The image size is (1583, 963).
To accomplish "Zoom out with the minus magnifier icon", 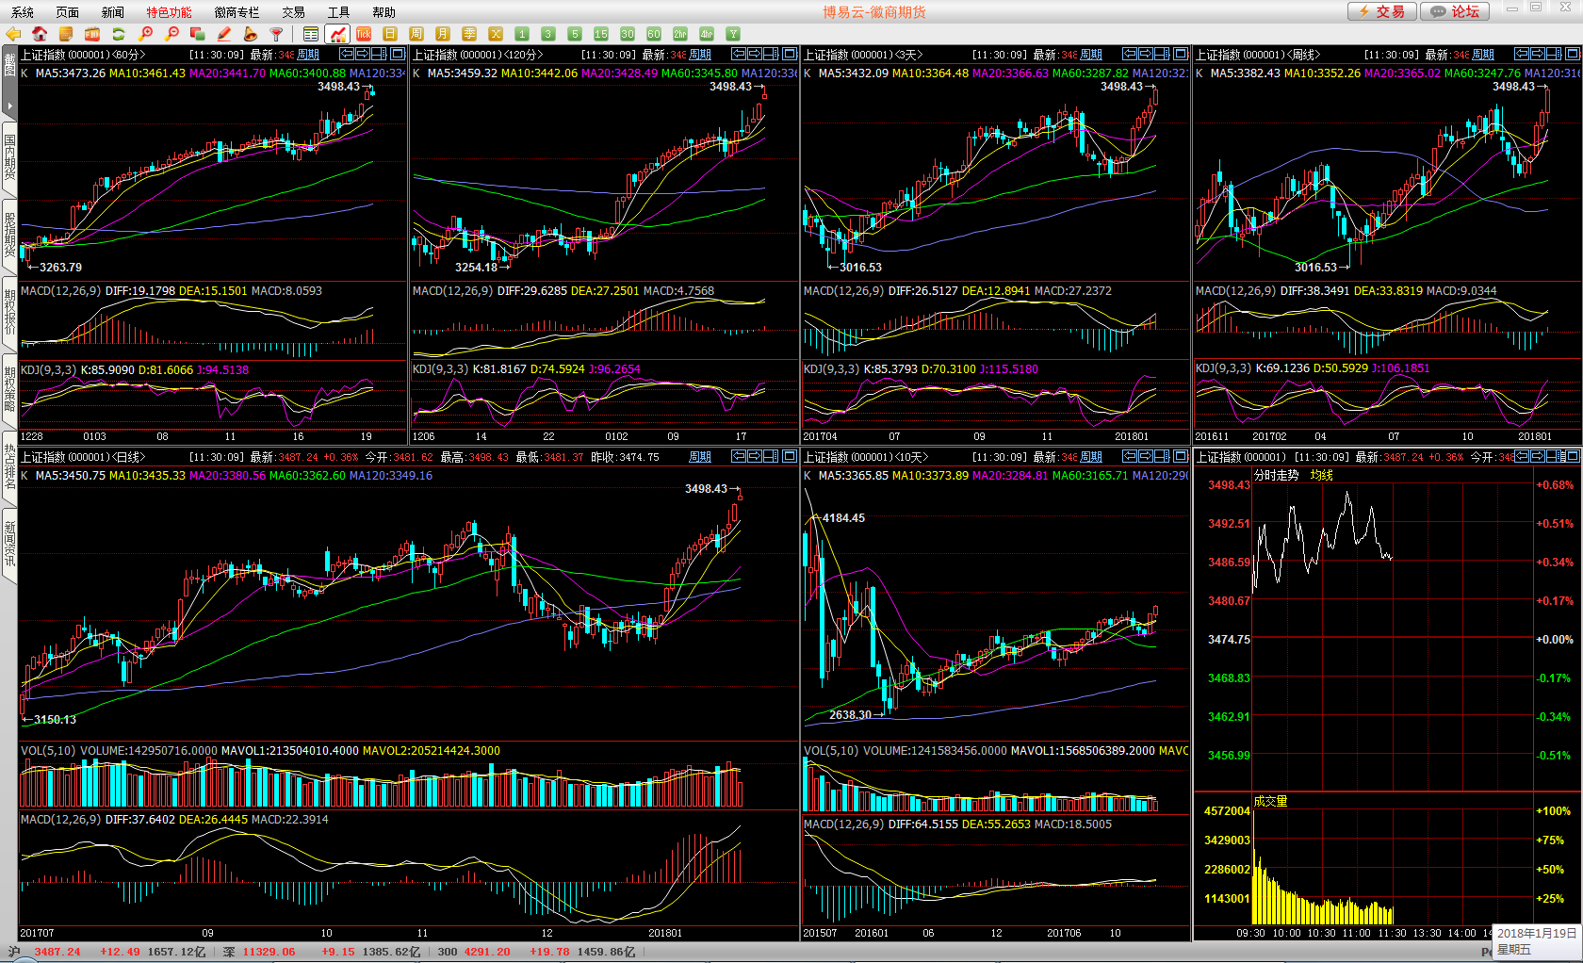I will (171, 34).
